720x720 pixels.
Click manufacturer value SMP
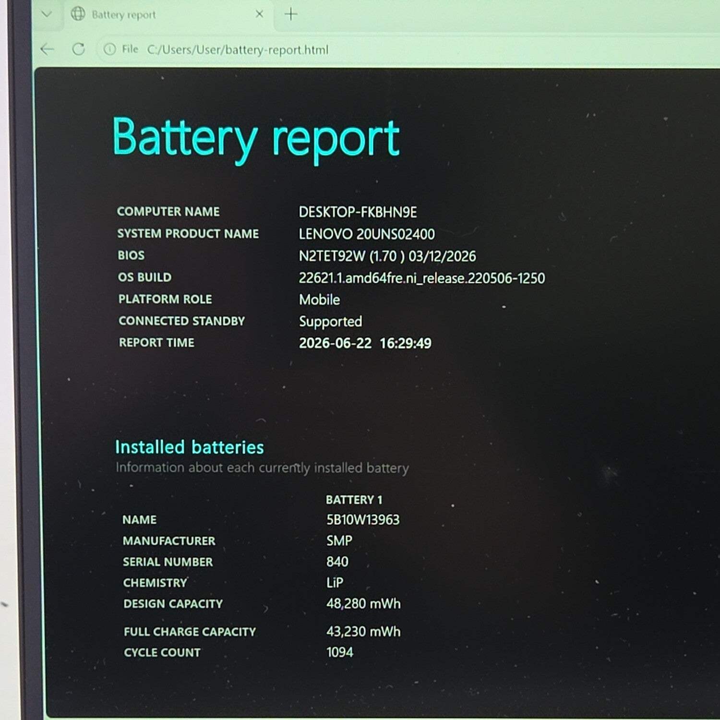[x=339, y=541]
